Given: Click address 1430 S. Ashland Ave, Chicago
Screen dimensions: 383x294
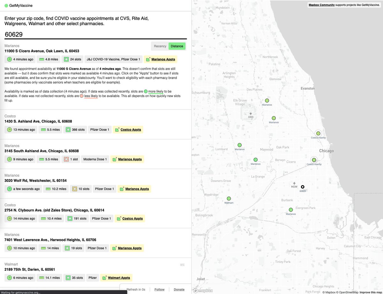Looking at the screenshot, I should (x=38, y=121).
